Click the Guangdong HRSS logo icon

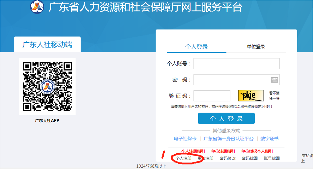[x=38, y=7]
